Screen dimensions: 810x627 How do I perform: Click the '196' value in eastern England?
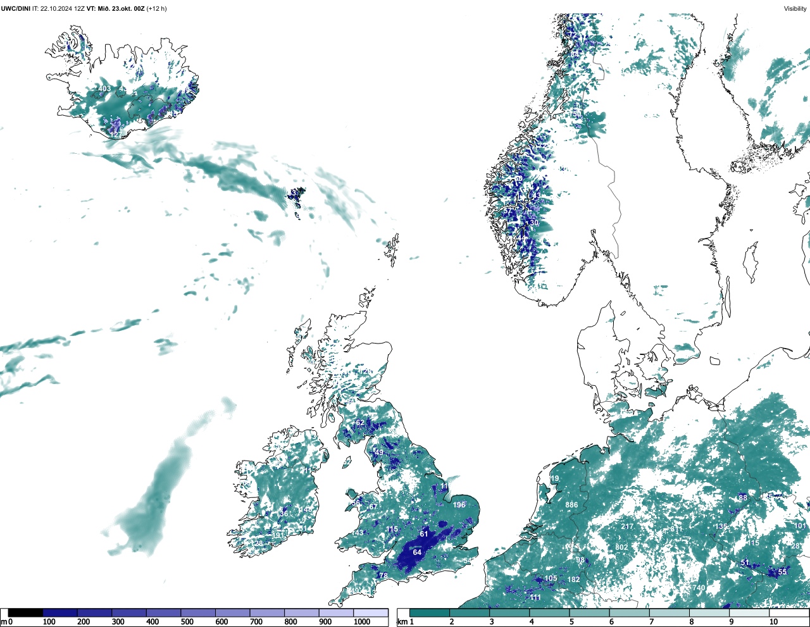(x=459, y=505)
